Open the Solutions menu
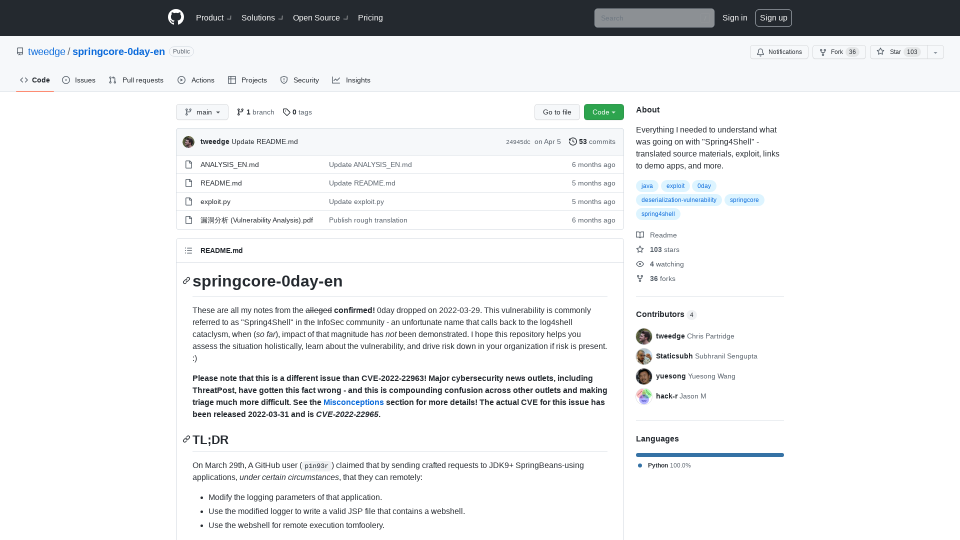The height and width of the screenshot is (540, 960). tap(262, 17)
